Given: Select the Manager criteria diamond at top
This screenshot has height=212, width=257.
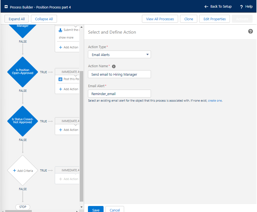Looking at the screenshot, I should 23,31.
